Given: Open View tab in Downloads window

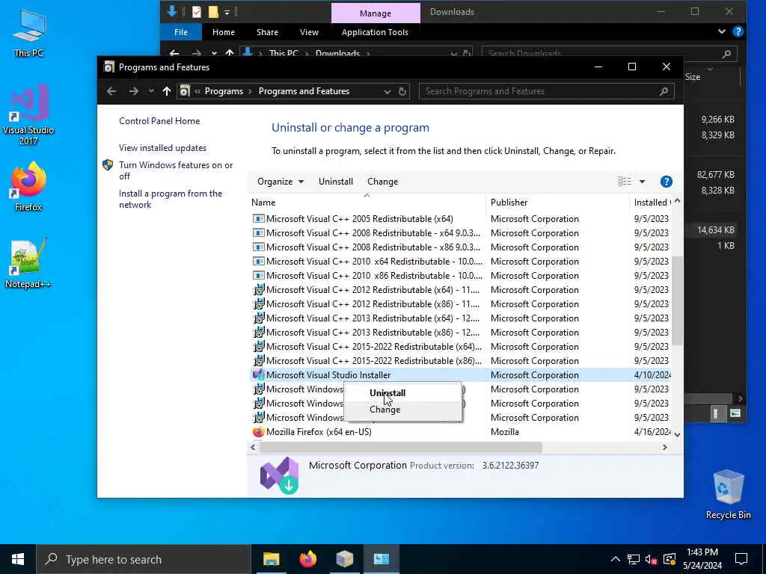Looking at the screenshot, I should tap(309, 32).
